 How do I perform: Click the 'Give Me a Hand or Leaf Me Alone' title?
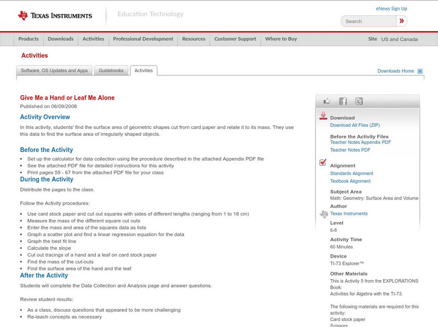pos(67,98)
